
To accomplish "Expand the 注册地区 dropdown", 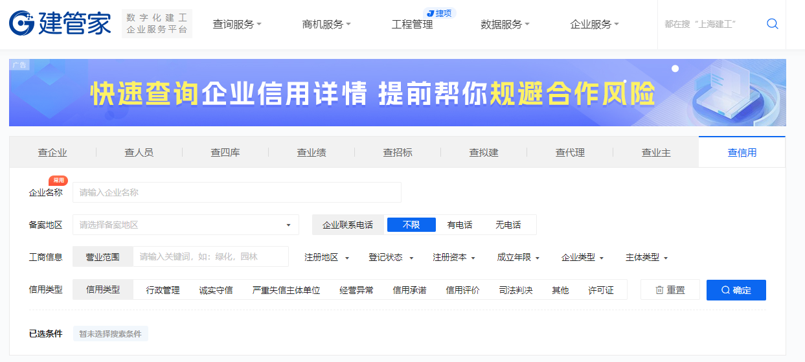I will tap(327, 257).
